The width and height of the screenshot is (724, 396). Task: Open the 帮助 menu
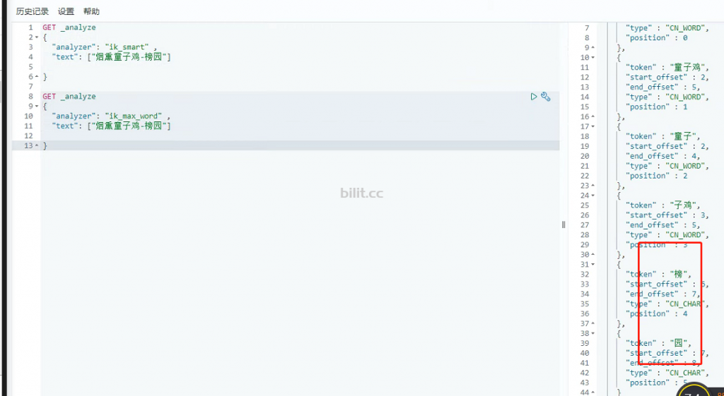[x=91, y=11]
